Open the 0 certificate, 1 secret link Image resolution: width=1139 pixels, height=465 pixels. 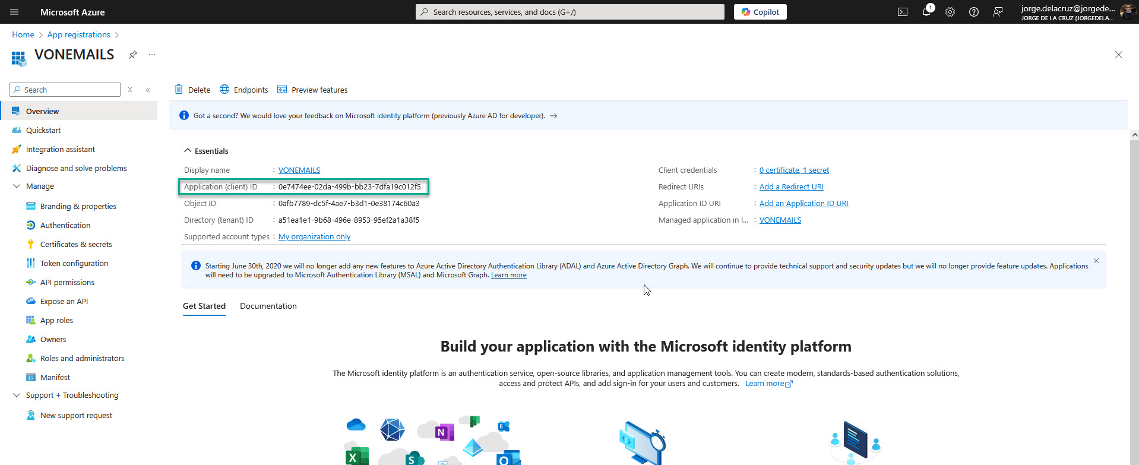[794, 170]
